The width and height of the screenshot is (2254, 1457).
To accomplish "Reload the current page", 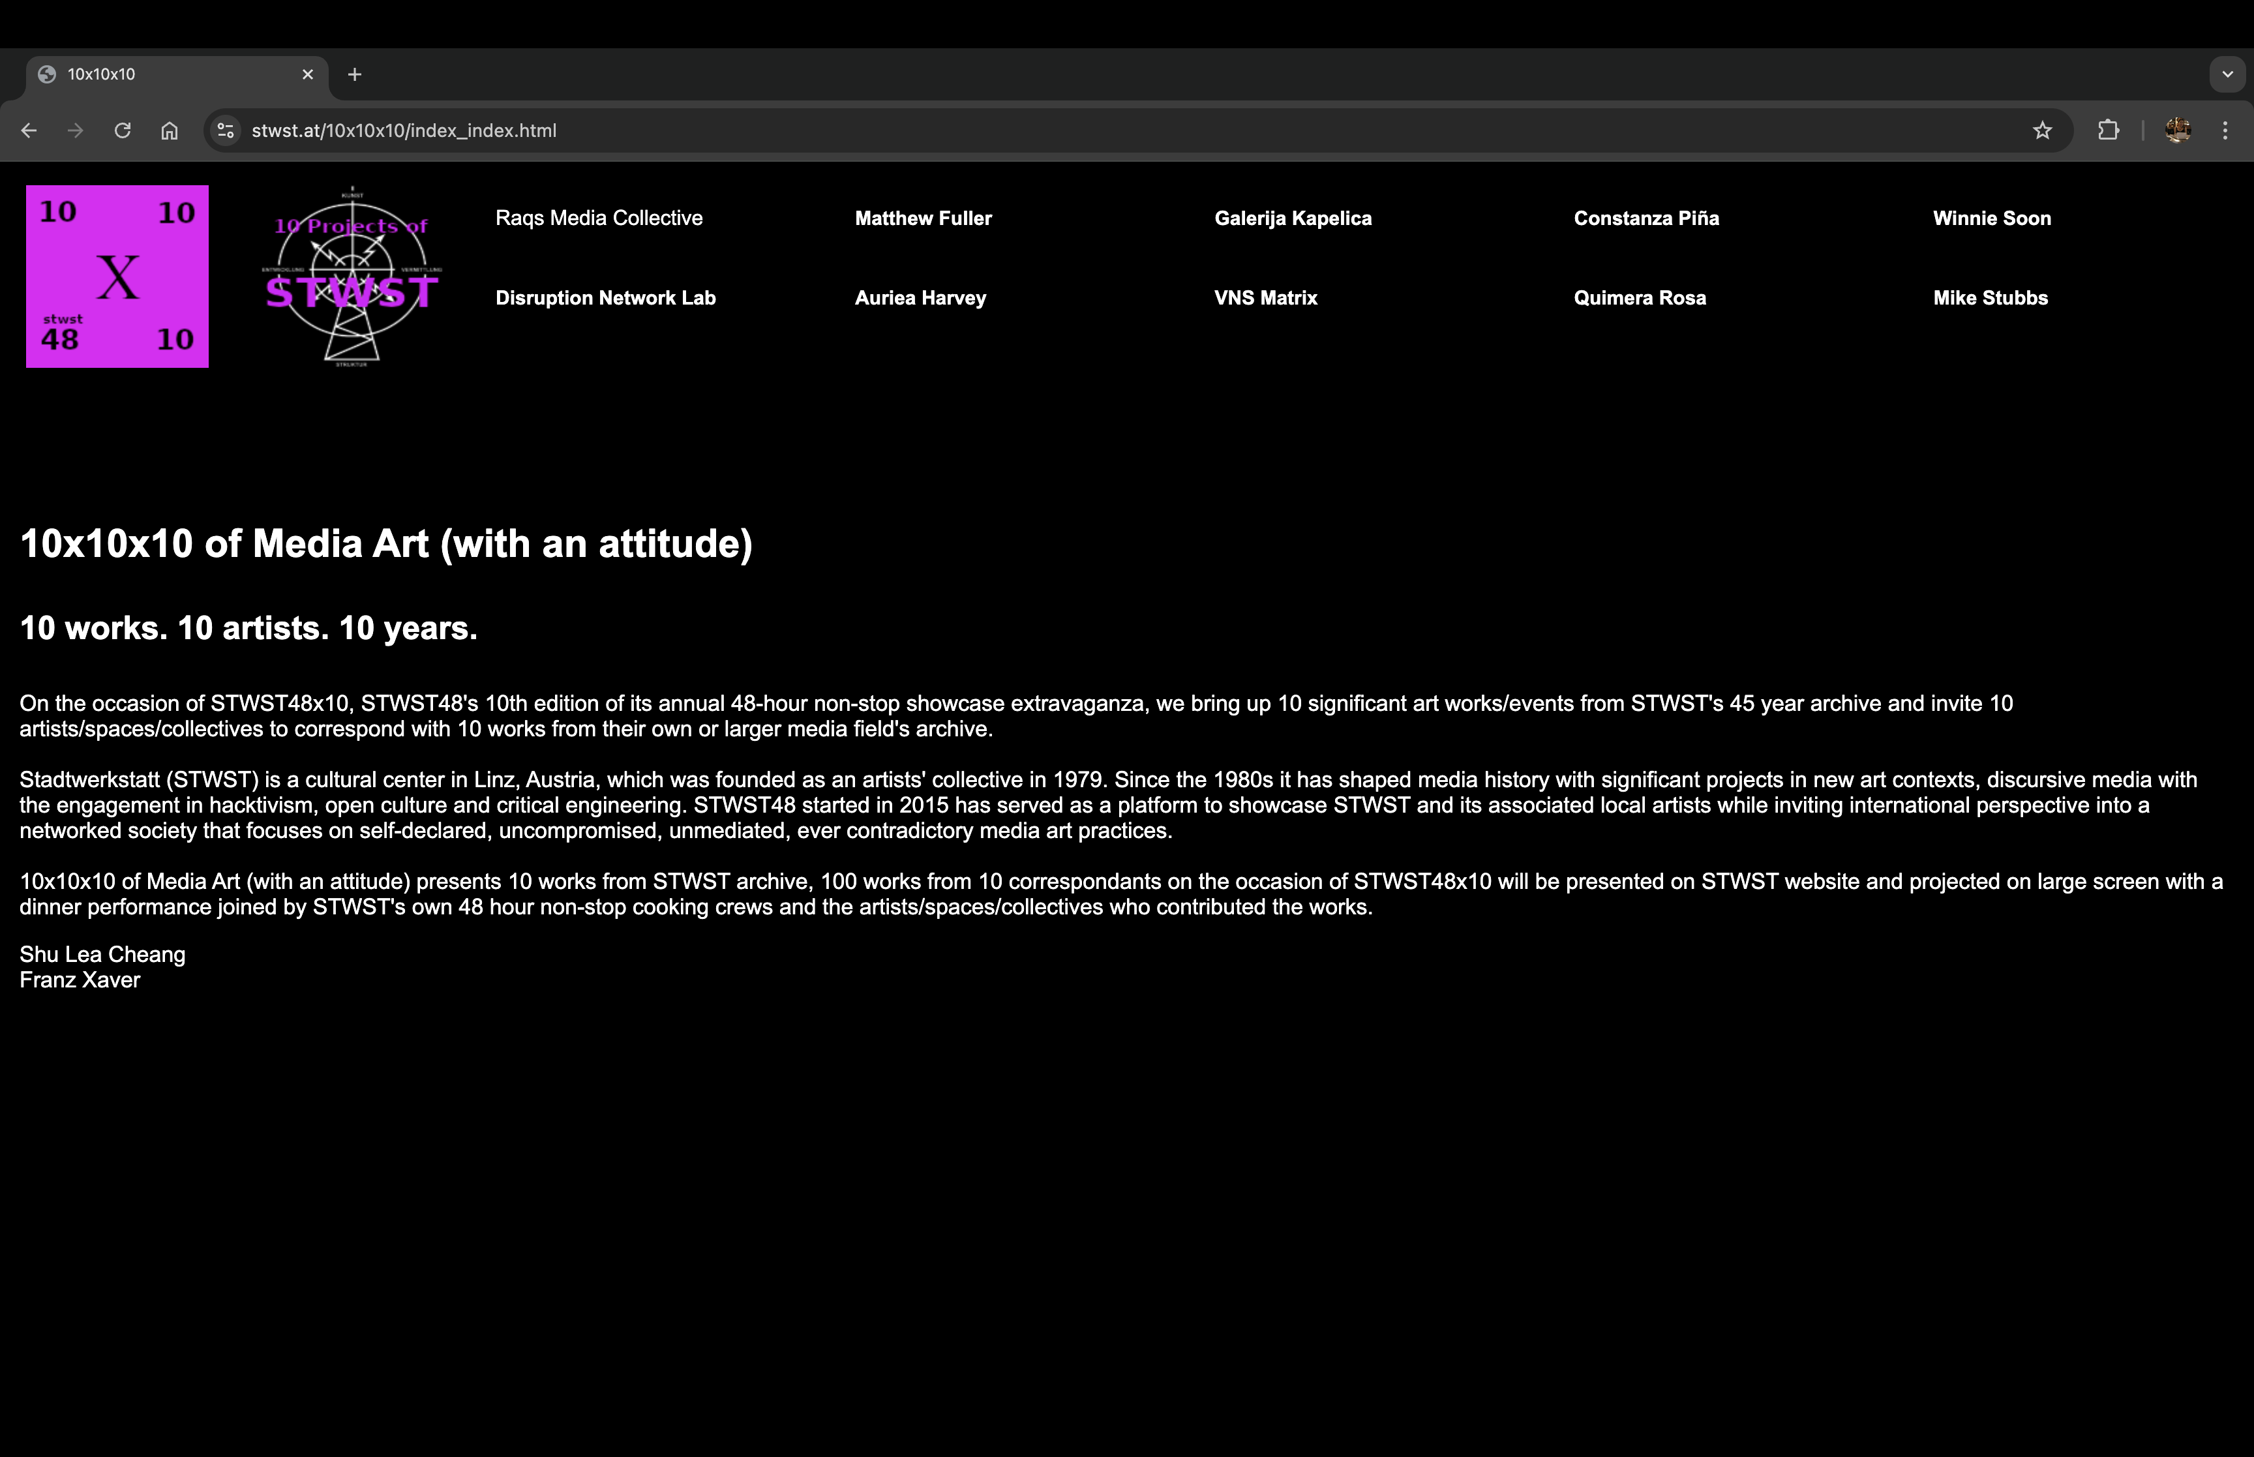I will point(122,130).
